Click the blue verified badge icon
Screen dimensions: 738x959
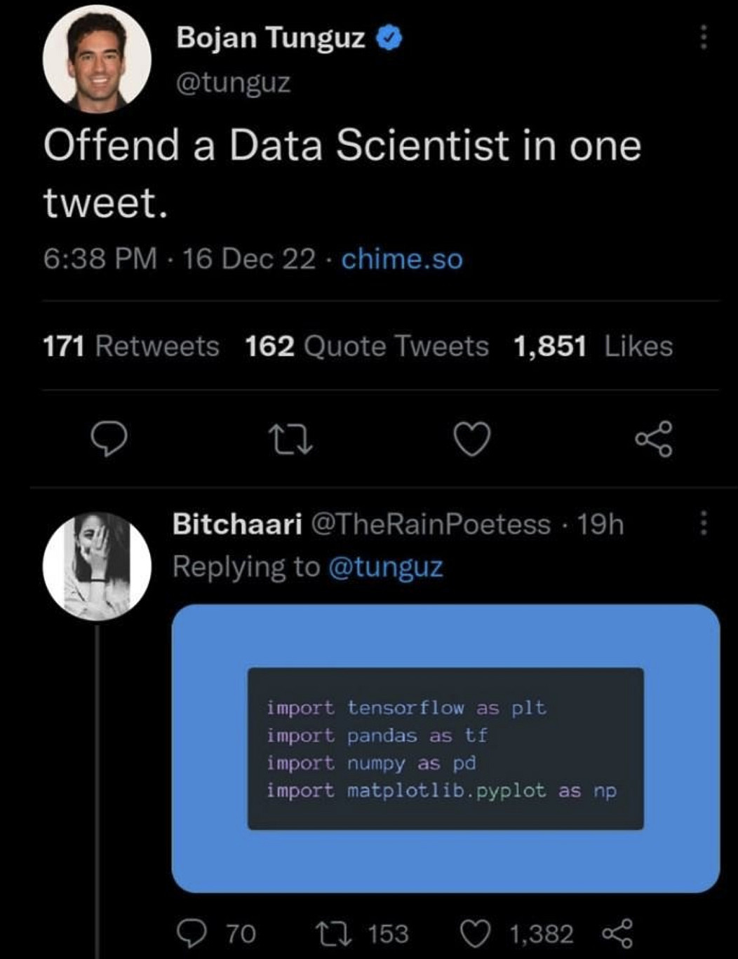point(389,39)
